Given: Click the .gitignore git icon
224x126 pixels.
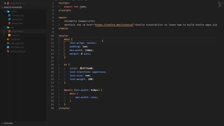Looking at the screenshot, I should (x=8, y=39).
